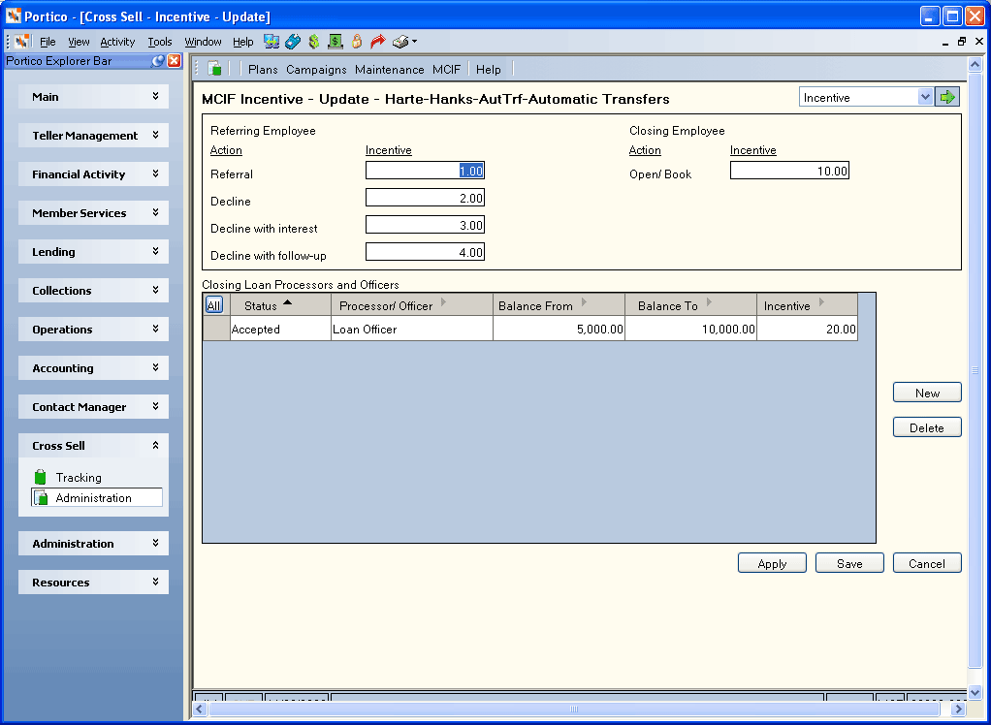Click the Tracking shopping bag icon
The height and width of the screenshot is (725, 991).
tap(41, 477)
